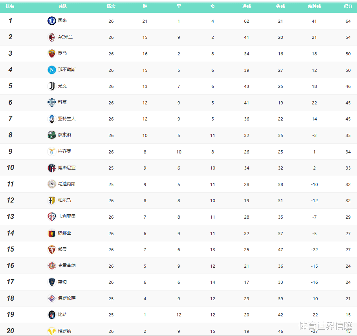357x336 pixels.
Task: Click the 球队 team column header
Action: pos(62,7)
